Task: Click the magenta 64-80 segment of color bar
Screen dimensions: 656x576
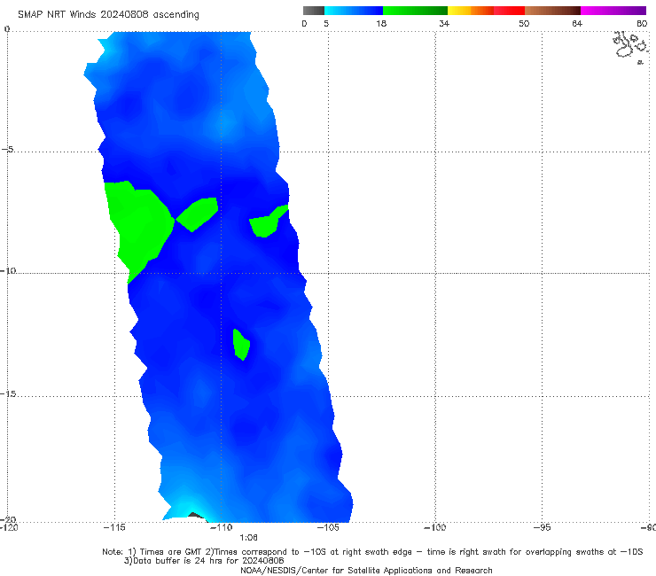Action: click(x=613, y=11)
